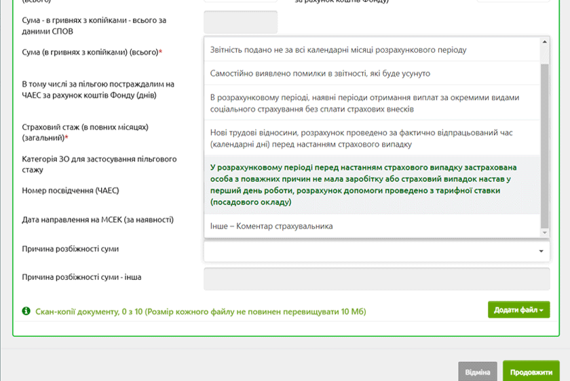Click the scroll down arrow in dropdown list
This screenshot has width=570, height=381.
point(544,233)
